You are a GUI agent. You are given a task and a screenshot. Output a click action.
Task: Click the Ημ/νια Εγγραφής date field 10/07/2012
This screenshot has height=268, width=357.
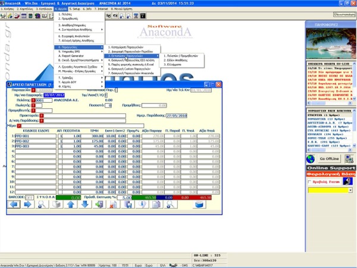(54, 95)
